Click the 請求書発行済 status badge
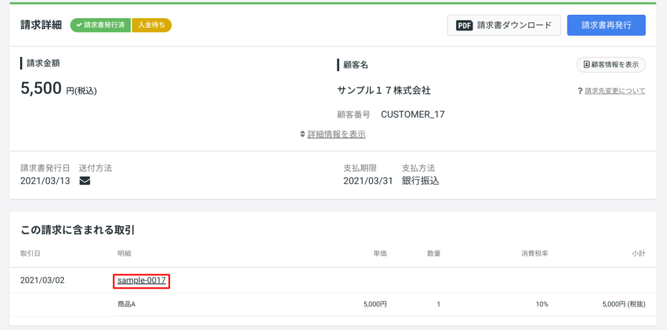 coord(101,25)
